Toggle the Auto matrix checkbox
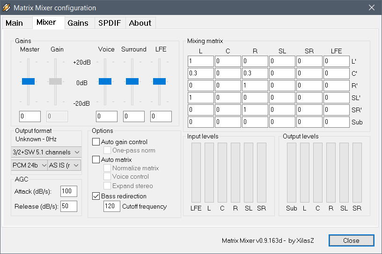The image size is (382, 254). pos(96,160)
